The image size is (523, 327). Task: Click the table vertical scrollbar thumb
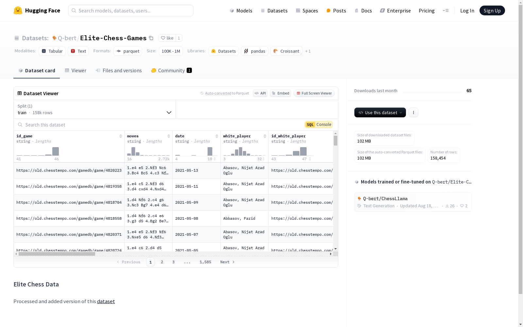click(x=335, y=141)
